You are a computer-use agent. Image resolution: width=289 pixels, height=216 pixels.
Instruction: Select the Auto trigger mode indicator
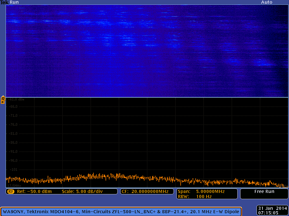coord(266,2)
